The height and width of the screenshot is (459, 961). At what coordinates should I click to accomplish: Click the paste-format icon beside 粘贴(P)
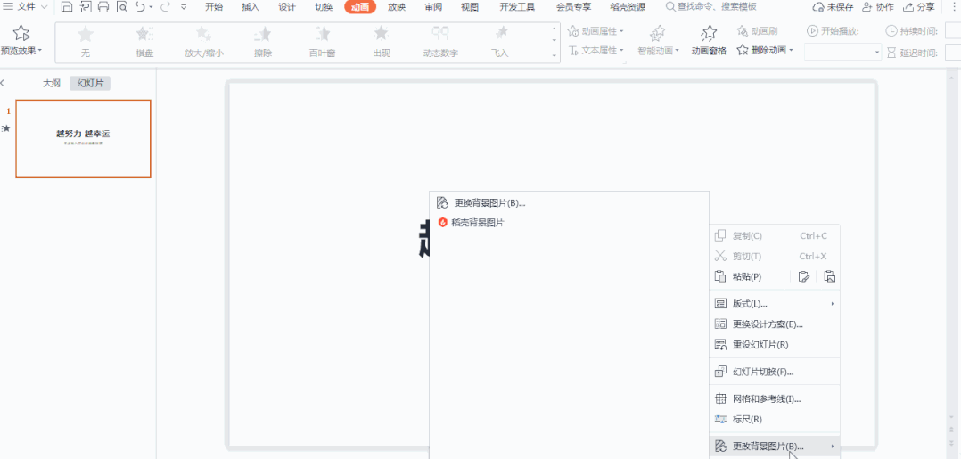click(804, 276)
